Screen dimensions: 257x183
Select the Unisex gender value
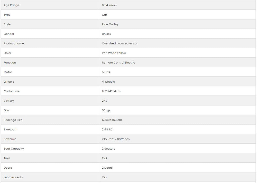106,34
